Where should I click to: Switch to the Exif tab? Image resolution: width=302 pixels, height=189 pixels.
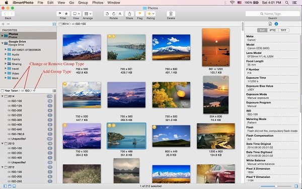click(x=262, y=30)
